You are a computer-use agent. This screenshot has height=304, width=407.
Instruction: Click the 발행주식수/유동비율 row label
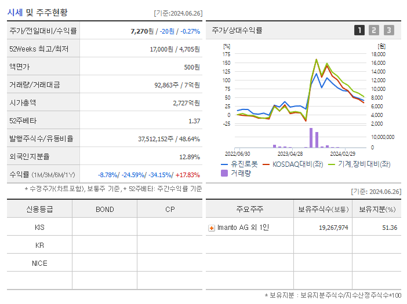(41, 138)
